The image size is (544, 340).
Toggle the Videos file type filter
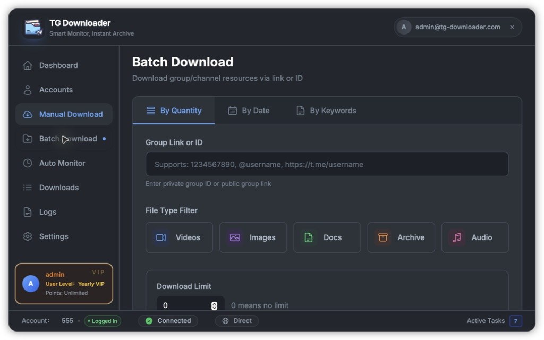coord(179,237)
